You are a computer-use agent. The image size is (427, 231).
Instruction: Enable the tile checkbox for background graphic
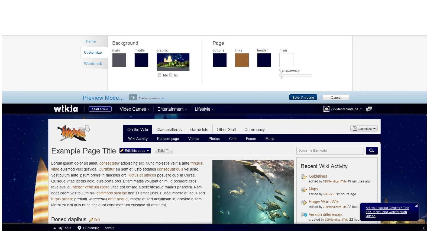pyautogui.click(x=160, y=75)
